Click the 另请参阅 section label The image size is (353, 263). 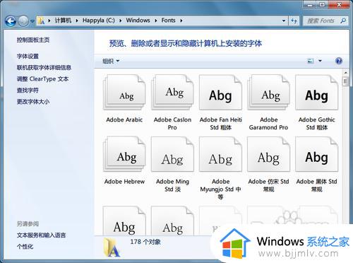pos(28,223)
